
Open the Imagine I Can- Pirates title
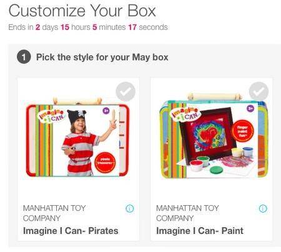(71, 231)
